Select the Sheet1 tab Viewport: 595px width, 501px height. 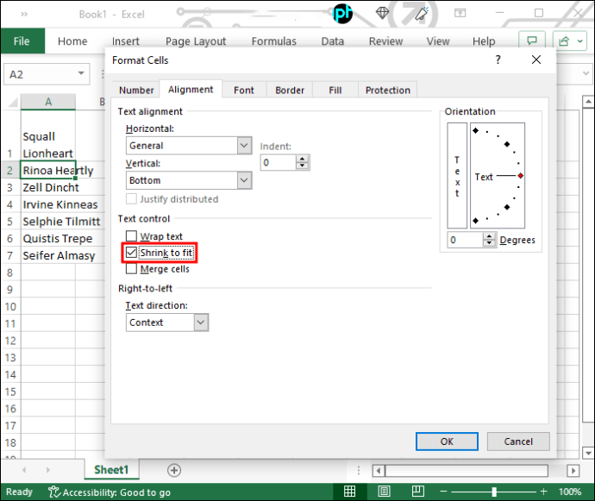111,470
